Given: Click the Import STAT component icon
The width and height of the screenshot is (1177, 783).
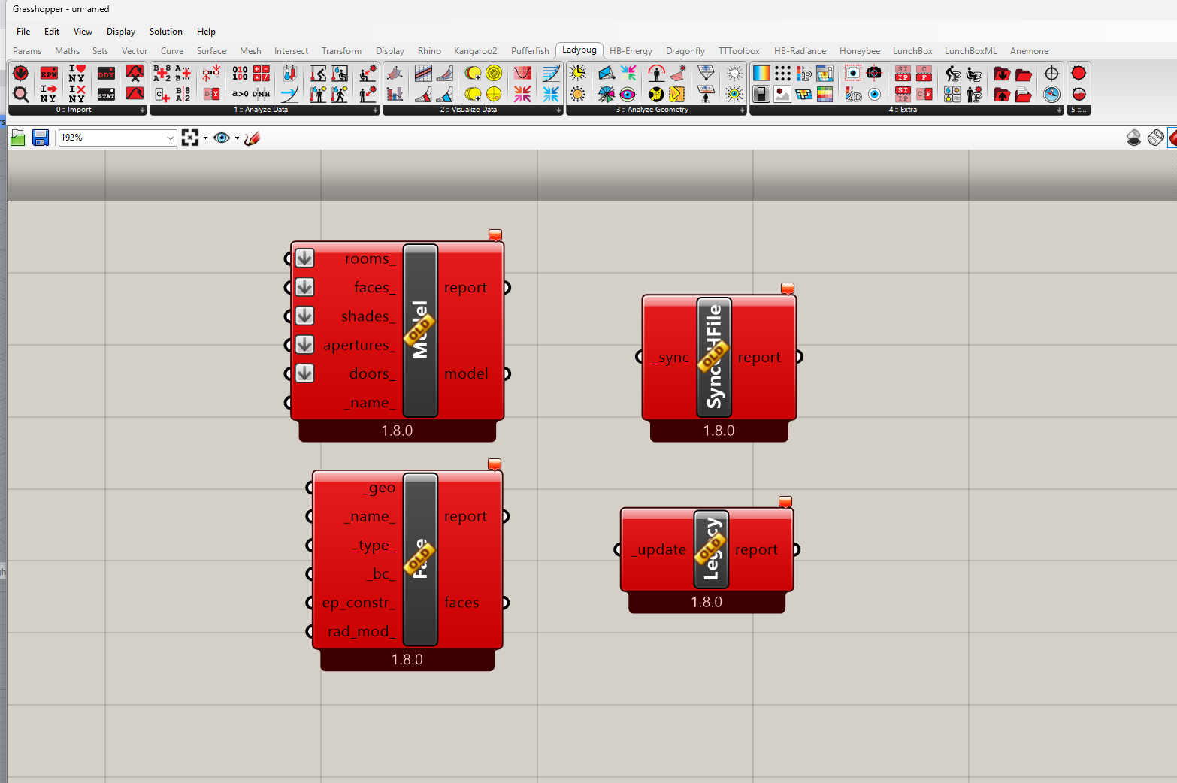Looking at the screenshot, I should [x=106, y=94].
